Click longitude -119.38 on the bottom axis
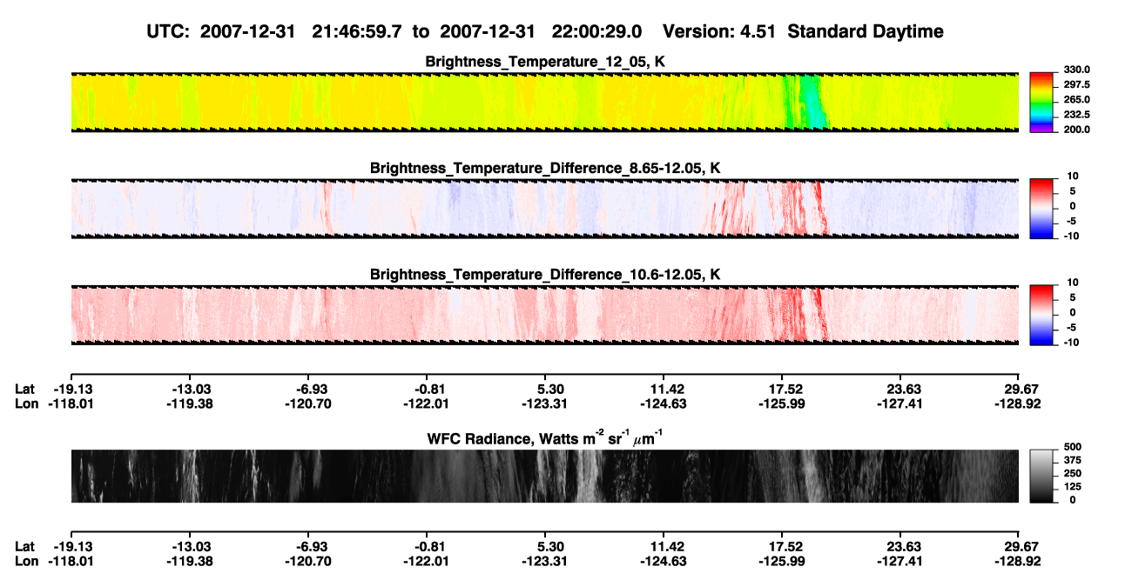The image size is (1132, 580). tap(190, 561)
